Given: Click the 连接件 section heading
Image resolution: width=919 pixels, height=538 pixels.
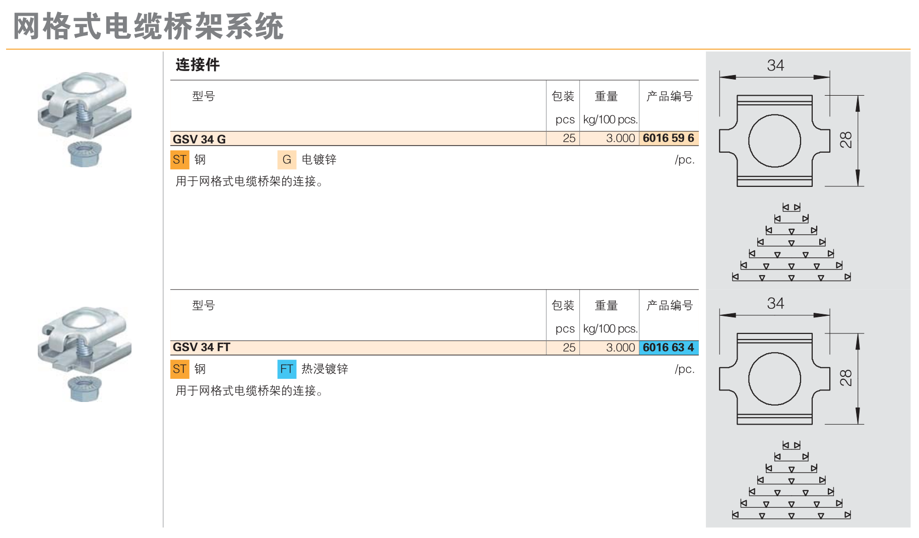Looking at the screenshot, I should tap(198, 65).
